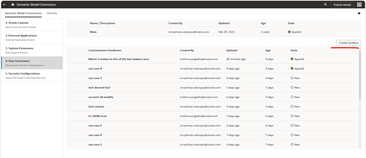Viewport: 366px width, 158px height.
Task: Open the user profile icon
Action: click(x=359, y=5)
